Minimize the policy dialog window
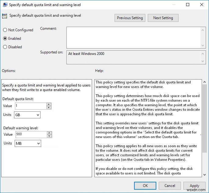The height and width of the screenshot is (193, 209). 174,5
